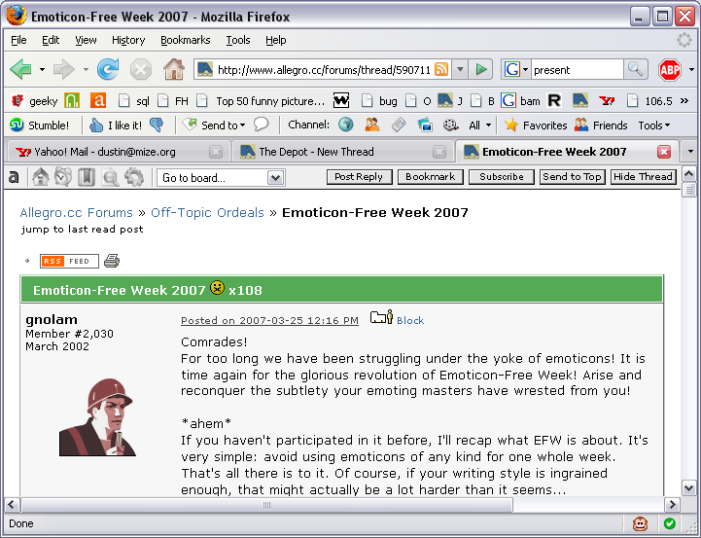Click the Stumble! toolbar button
701x538 pixels.
(x=40, y=126)
